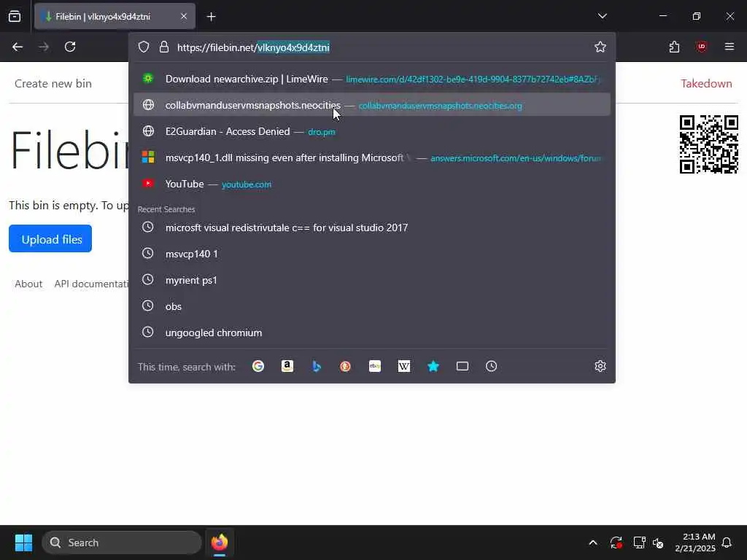
Task: Search bookmarks with star icon
Action: (433, 366)
